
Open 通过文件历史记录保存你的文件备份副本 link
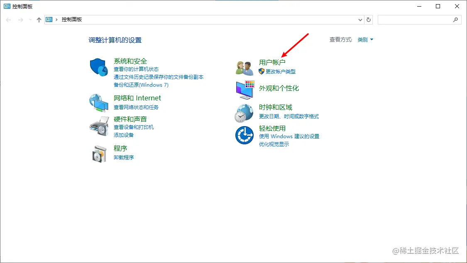pyautogui.click(x=159, y=77)
